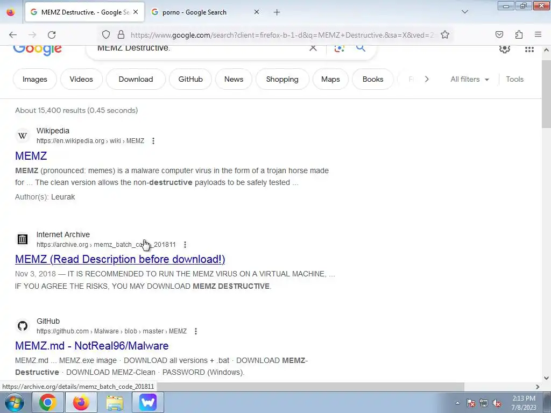
Task: Open three-dot menu for GitHub result
Action: click(x=196, y=331)
